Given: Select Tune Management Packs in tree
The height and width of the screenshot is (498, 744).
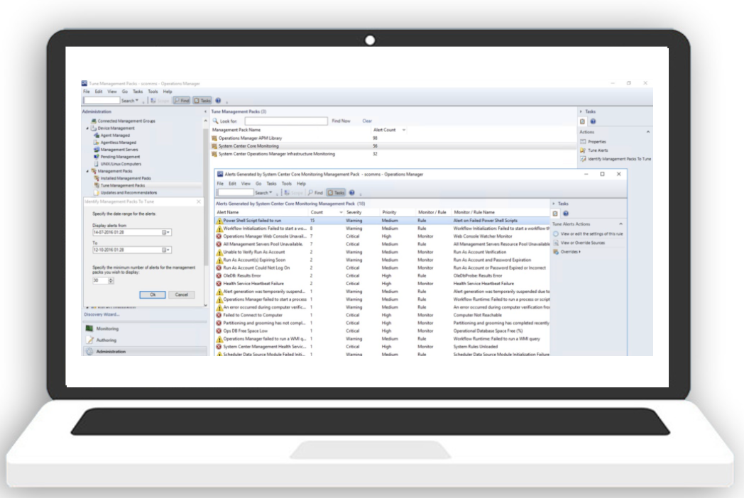Looking at the screenshot, I should 122,185.
